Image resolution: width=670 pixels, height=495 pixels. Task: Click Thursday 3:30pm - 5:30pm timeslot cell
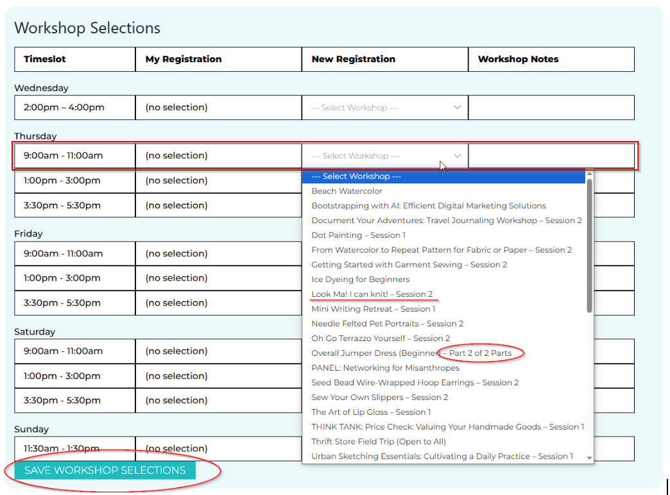point(75,205)
